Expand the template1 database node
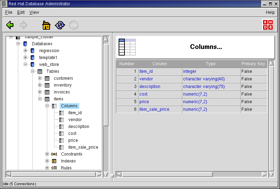 [26, 58]
